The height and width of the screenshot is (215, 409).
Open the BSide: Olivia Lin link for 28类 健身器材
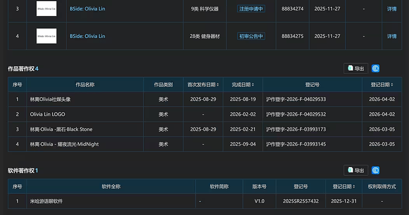pyautogui.click(x=87, y=36)
